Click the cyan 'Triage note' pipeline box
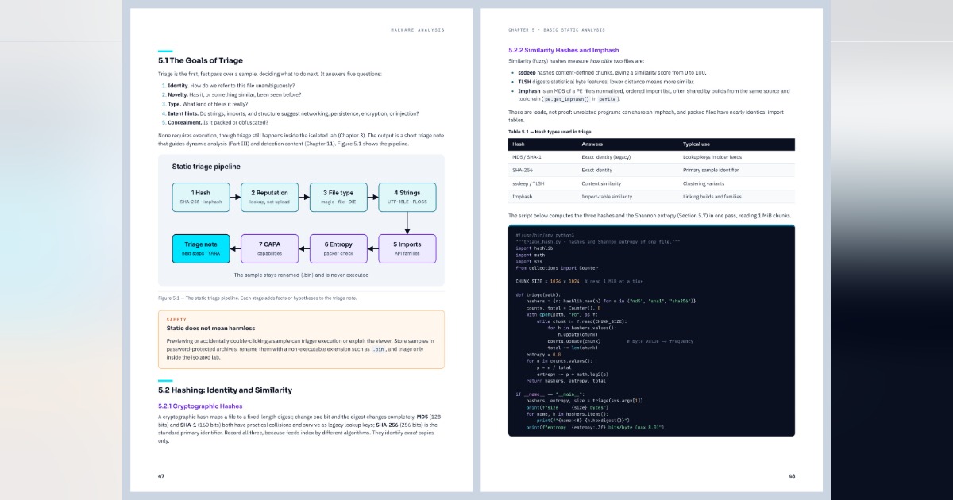The width and height of the screenshot is (953, 500). click(201, 248)
